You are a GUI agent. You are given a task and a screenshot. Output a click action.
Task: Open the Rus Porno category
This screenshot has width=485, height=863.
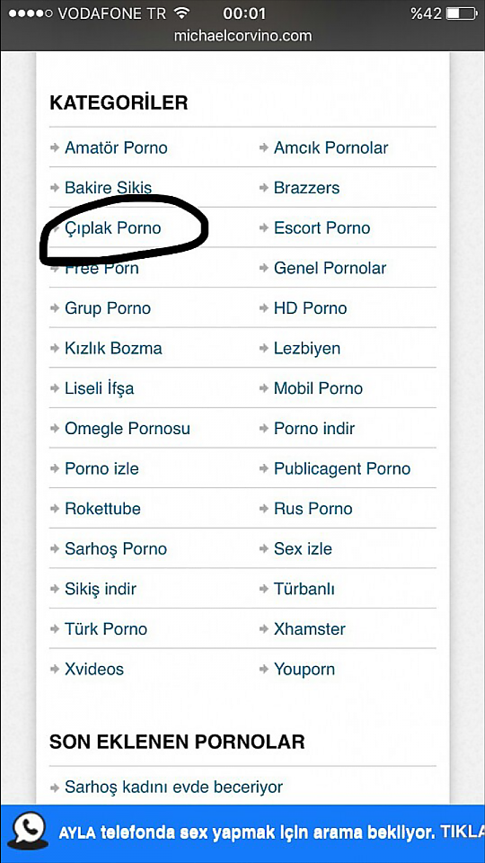click(313, 509)
